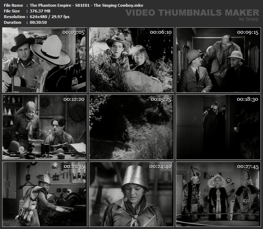Viewport: 263px width, 229px height.
Task: Open the thumbnail stamped 00:27:45
Action: click(x=218, y=194)
